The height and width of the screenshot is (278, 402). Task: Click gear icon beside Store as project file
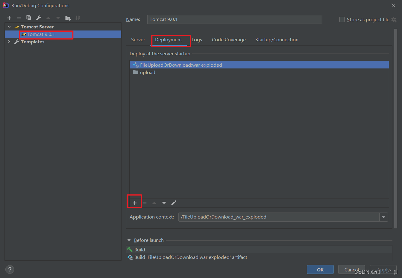[394, 19]
